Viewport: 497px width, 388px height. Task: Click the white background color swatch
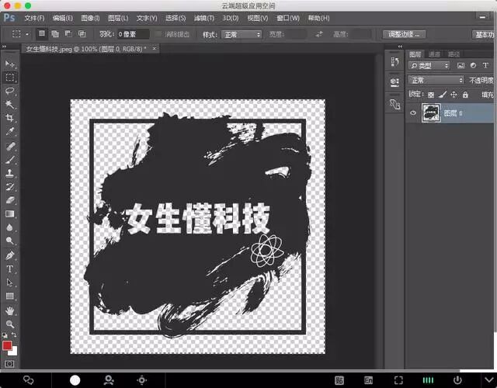14,352
